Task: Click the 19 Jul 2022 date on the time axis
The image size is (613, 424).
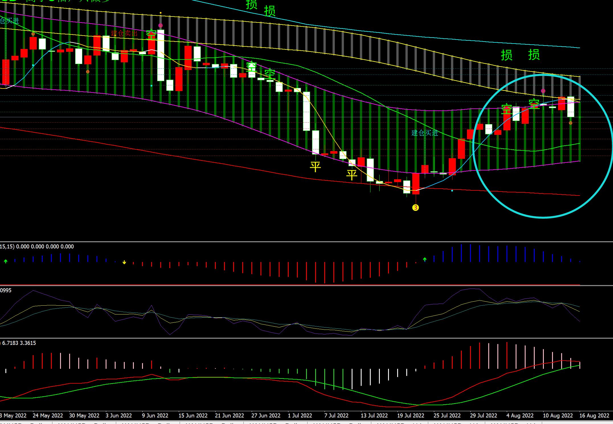Action: click(411, 415)
